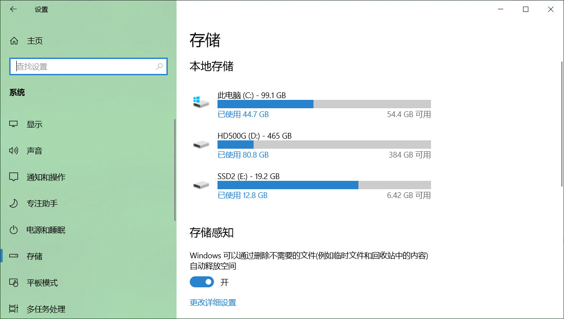Open 声音 settings from sidebar
Viewport: 564px width, 319px height.
pyautogui.click(x=14, y=150)
